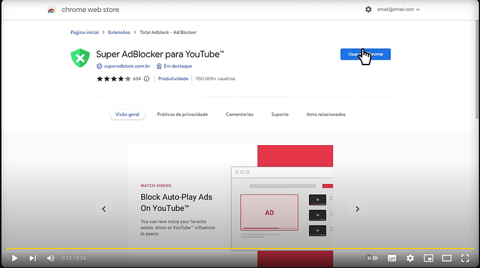
Task: Click the Usar no Chrome button
Action: (x=365, y=54)
